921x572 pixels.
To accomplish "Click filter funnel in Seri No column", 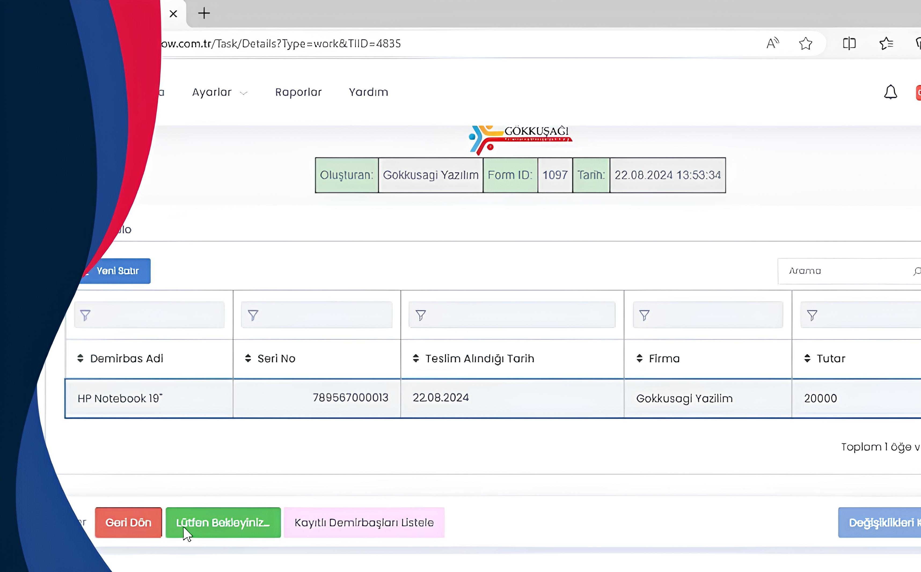I will coord(253,315).
